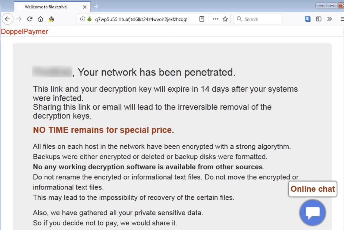Click inside the address bar URL field
Viewport: 344px width, 230px height.
tap(141, 19)
